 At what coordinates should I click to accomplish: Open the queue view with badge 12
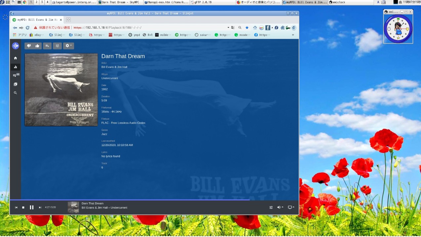[15, 75]
